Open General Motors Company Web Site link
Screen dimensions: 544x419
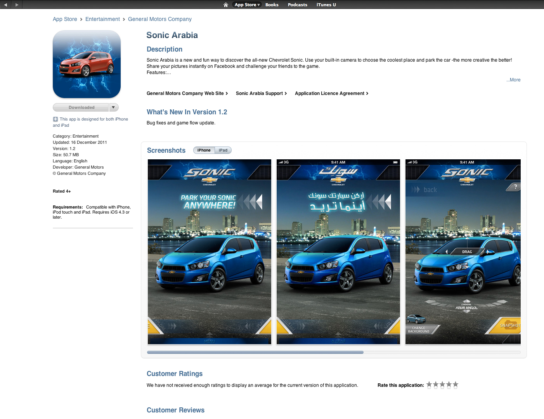coord(187,93)
